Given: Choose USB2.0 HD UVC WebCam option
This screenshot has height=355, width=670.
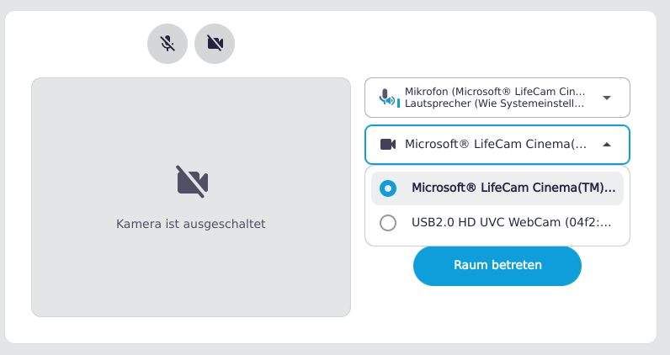Looking at the screenshot, I should tap(510, 223).
